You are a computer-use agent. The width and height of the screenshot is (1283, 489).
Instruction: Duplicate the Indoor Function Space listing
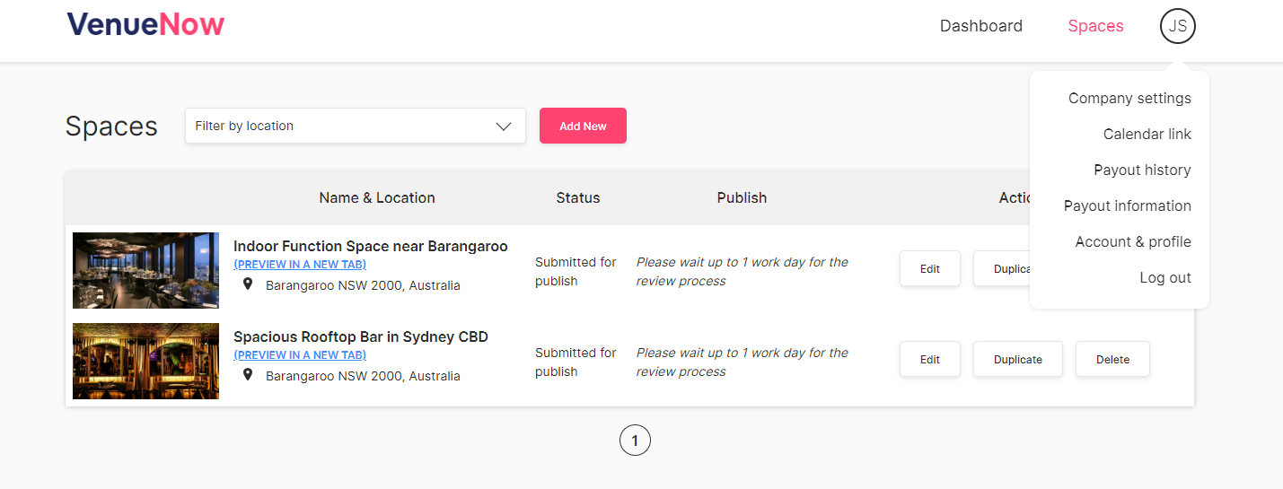1002,268
